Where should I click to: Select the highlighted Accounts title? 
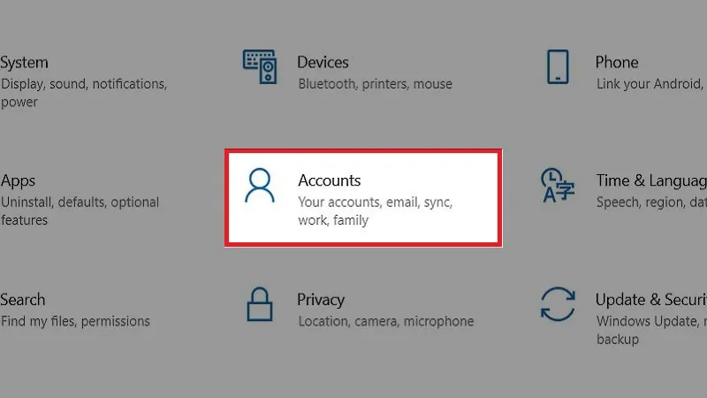pos(330,180)
